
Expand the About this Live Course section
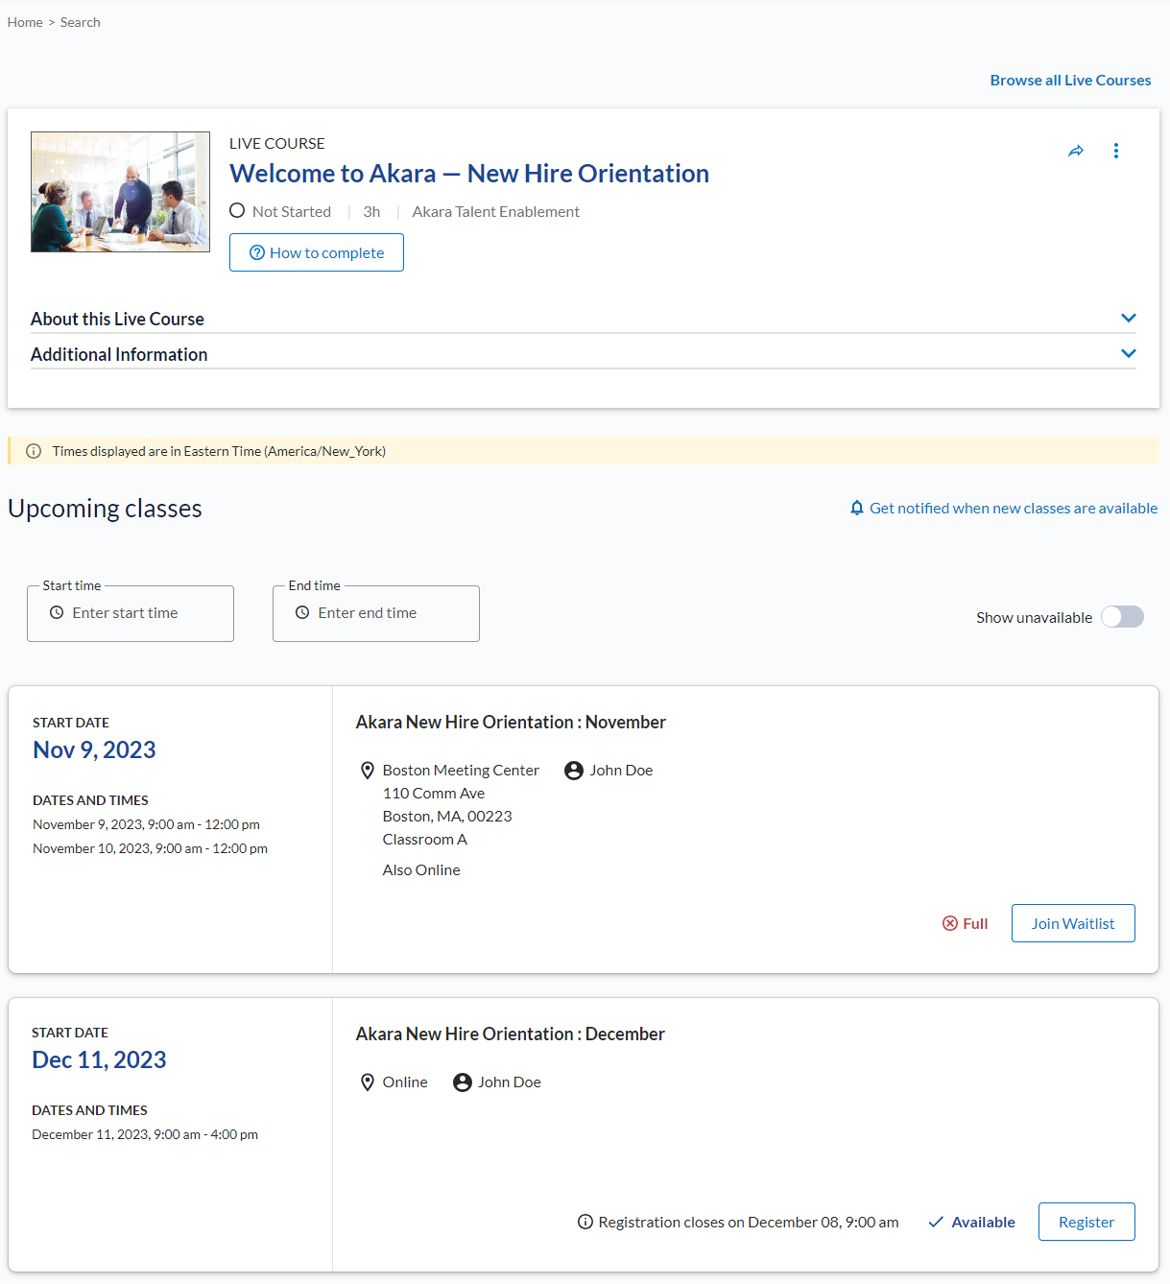click(x=1129, y=318)
